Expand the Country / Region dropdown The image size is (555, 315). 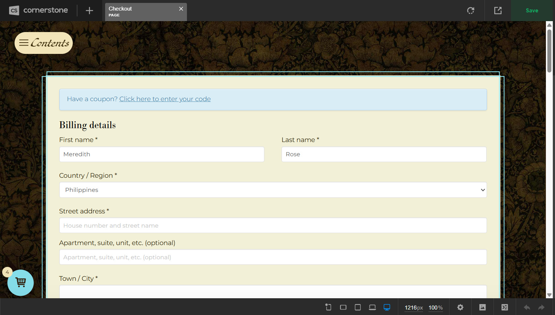273,190
